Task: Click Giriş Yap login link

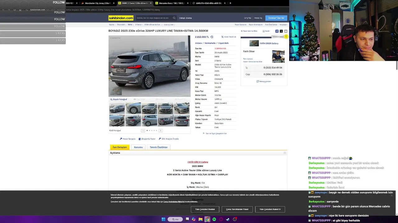Action: click(248, 18)
